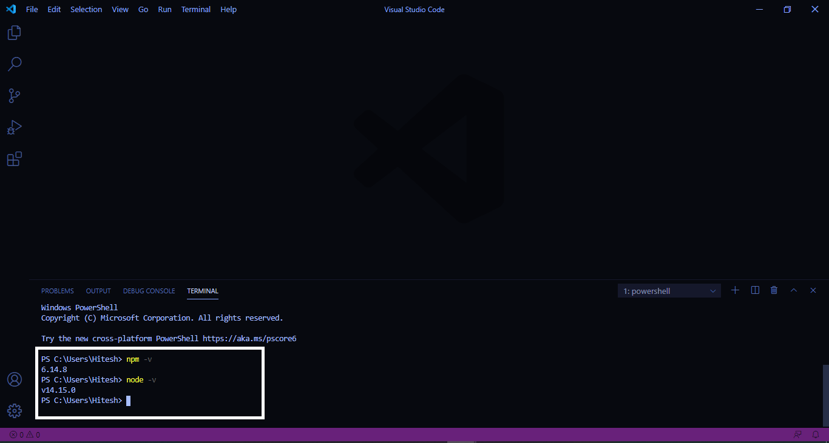Open the Extensions view
The image size is (829, 443).
tap(15, 159)
